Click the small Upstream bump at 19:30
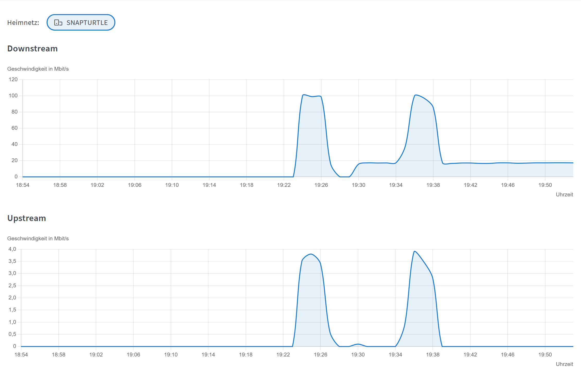The image size is (581, 376). point(358,344)
